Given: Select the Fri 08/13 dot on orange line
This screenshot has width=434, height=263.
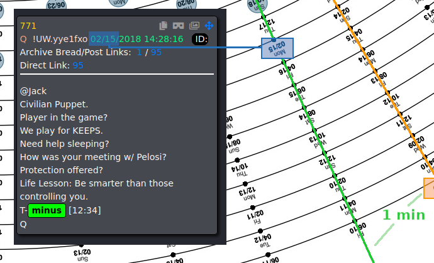Looking at the screenshot, I should pos(376,72).
